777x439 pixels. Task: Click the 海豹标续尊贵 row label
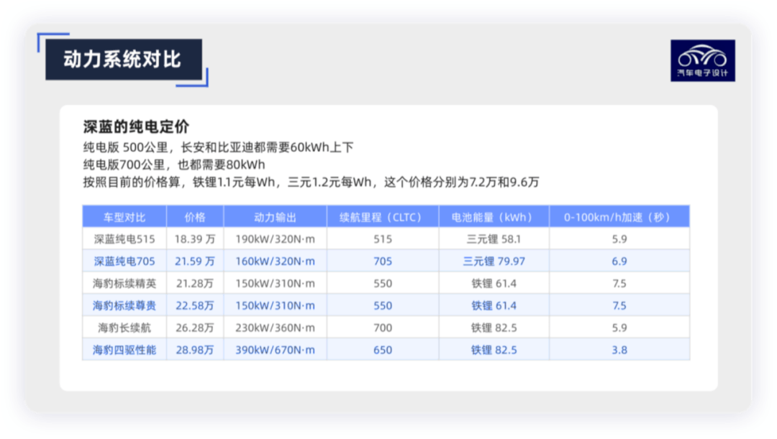pyautogui.click(x=124, y=305)
